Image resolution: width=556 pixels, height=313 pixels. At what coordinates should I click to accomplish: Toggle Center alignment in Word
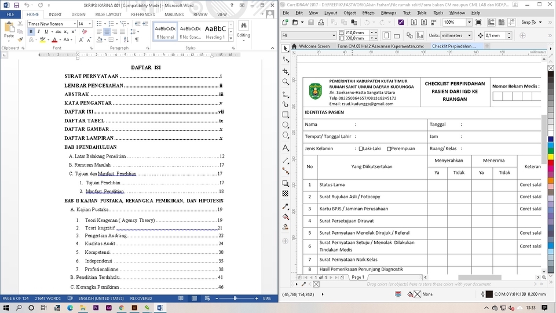pos(107,31)
